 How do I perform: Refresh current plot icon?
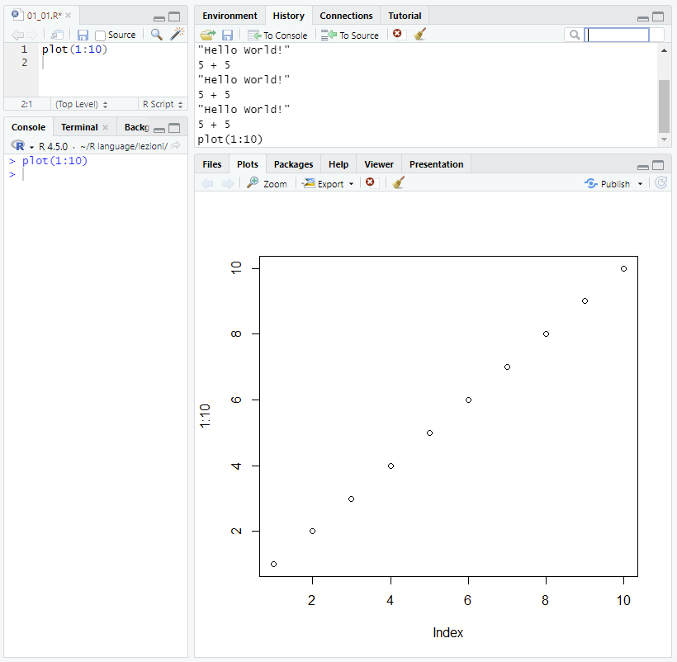[x=661, y=183]
